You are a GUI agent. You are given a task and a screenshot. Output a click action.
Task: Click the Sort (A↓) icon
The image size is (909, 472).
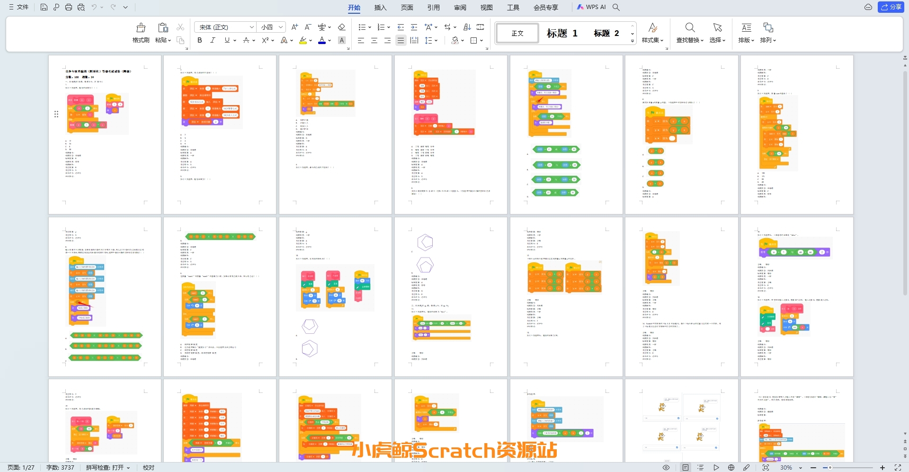tap(467, 27)
